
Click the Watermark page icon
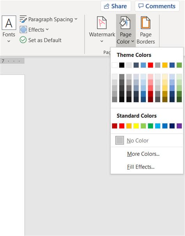(x=102, y=23)
